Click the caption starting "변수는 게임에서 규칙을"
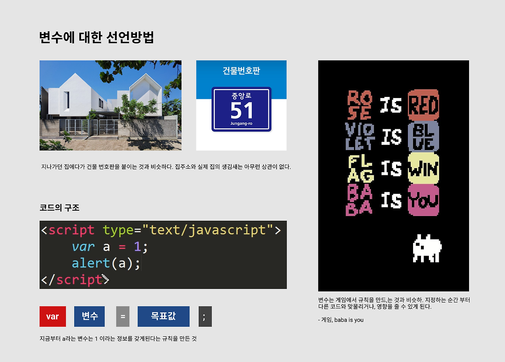 pyautogui.click(x=394, y=303)
